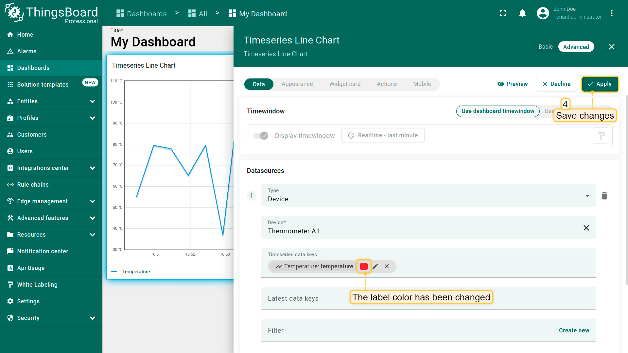Click the notifications bell icon
The width and height of the screenshot is (628, 353).
(522, 13)
